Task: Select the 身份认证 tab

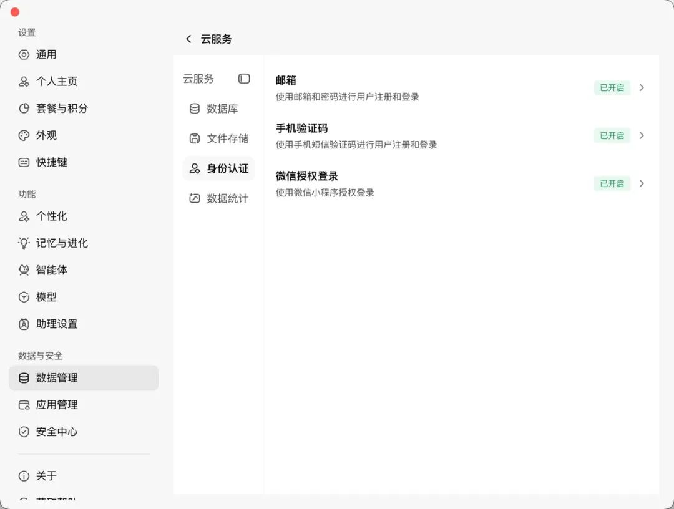Action: click(x=218, y=168)
